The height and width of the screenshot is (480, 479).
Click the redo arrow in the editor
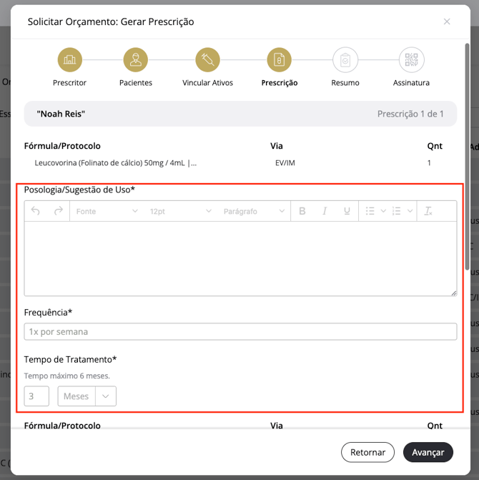[59, 211]
